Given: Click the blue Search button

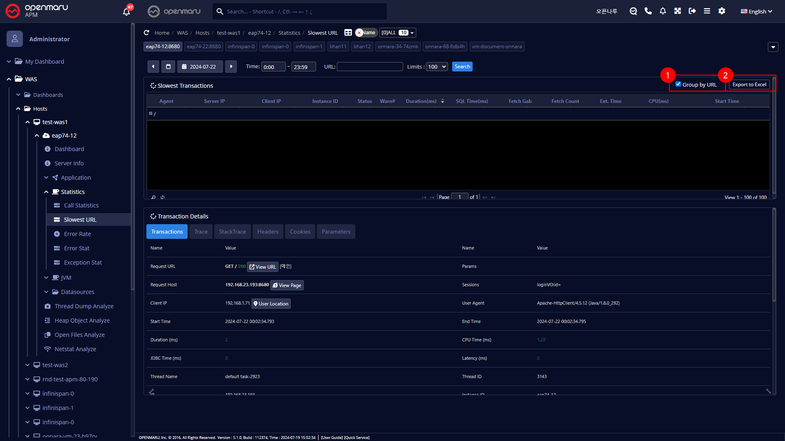Looking at the screenshot, I should [462, 67].
